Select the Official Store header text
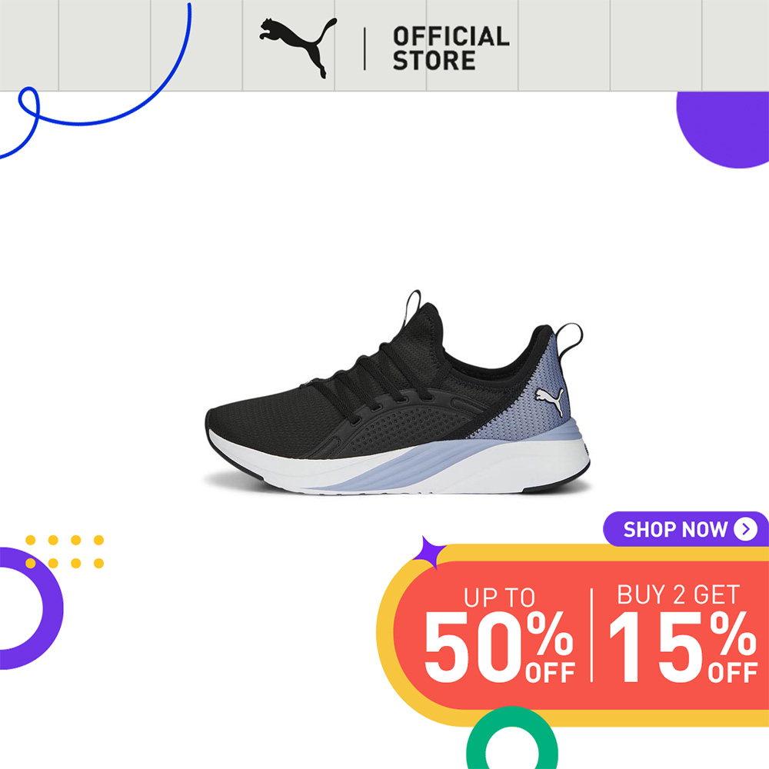The width and height of the screenshot is (769, 769). (x=451, y=48)
